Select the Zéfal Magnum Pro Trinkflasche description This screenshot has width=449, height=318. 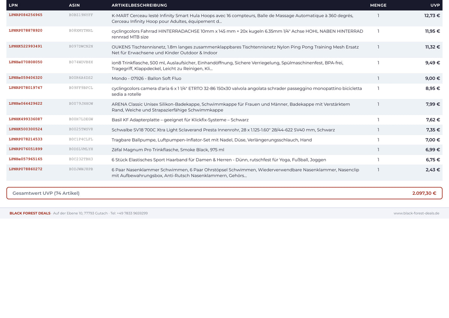[168, 150]
